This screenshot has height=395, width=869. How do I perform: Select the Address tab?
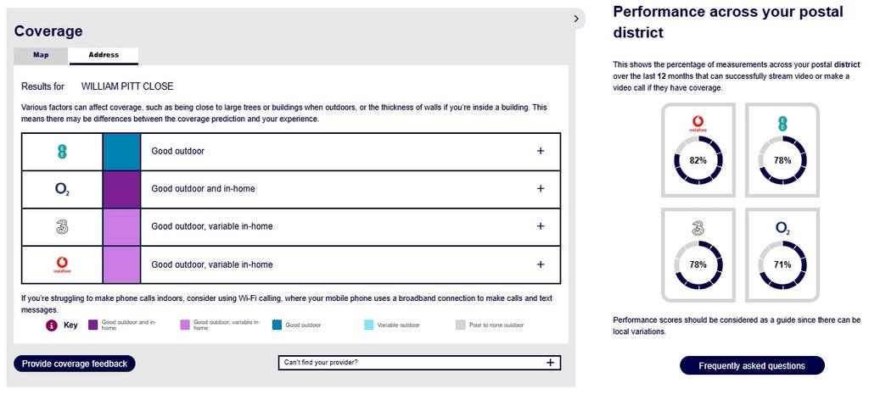[x=104, y=55]
